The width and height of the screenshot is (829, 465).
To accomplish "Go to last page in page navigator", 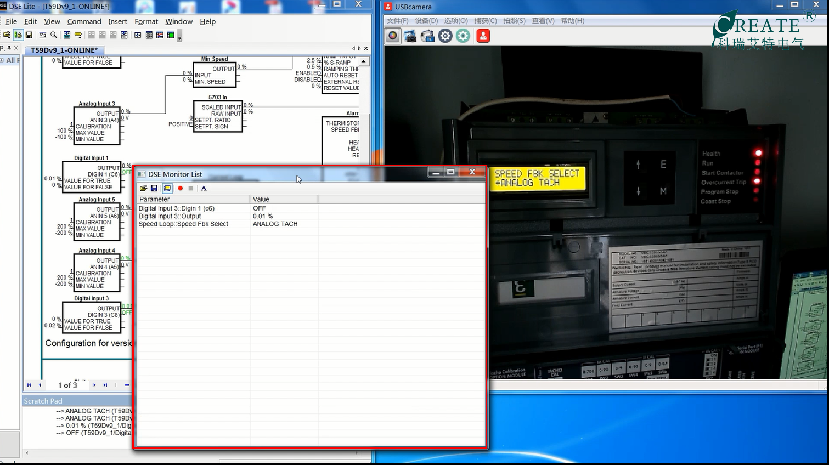I will pos(105,385).
